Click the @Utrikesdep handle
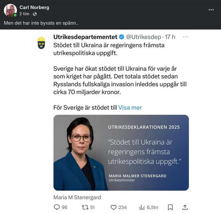This screenshot has height=214, width=221. 144,37
